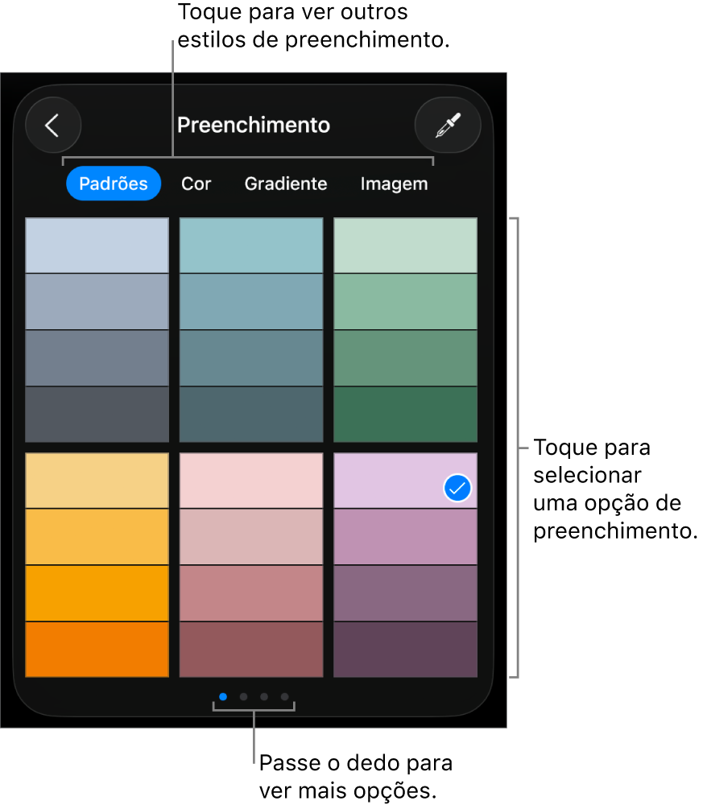
Task: Choose the darkest slate gray swatch
Action: [x=97, y=414]
